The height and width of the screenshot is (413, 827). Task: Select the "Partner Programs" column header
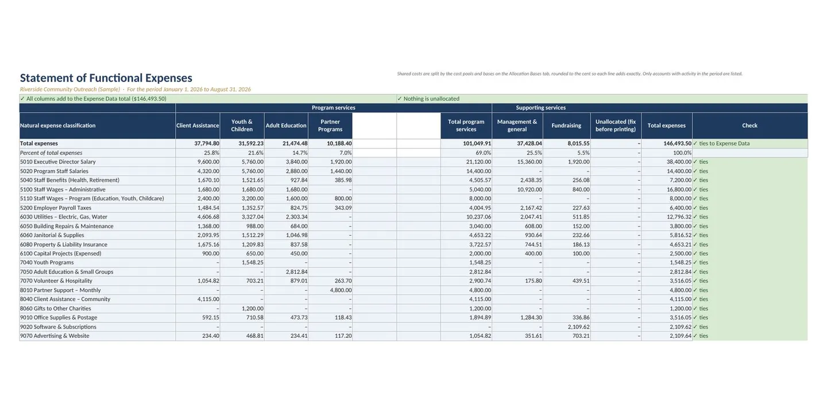[x=330, y=126]
